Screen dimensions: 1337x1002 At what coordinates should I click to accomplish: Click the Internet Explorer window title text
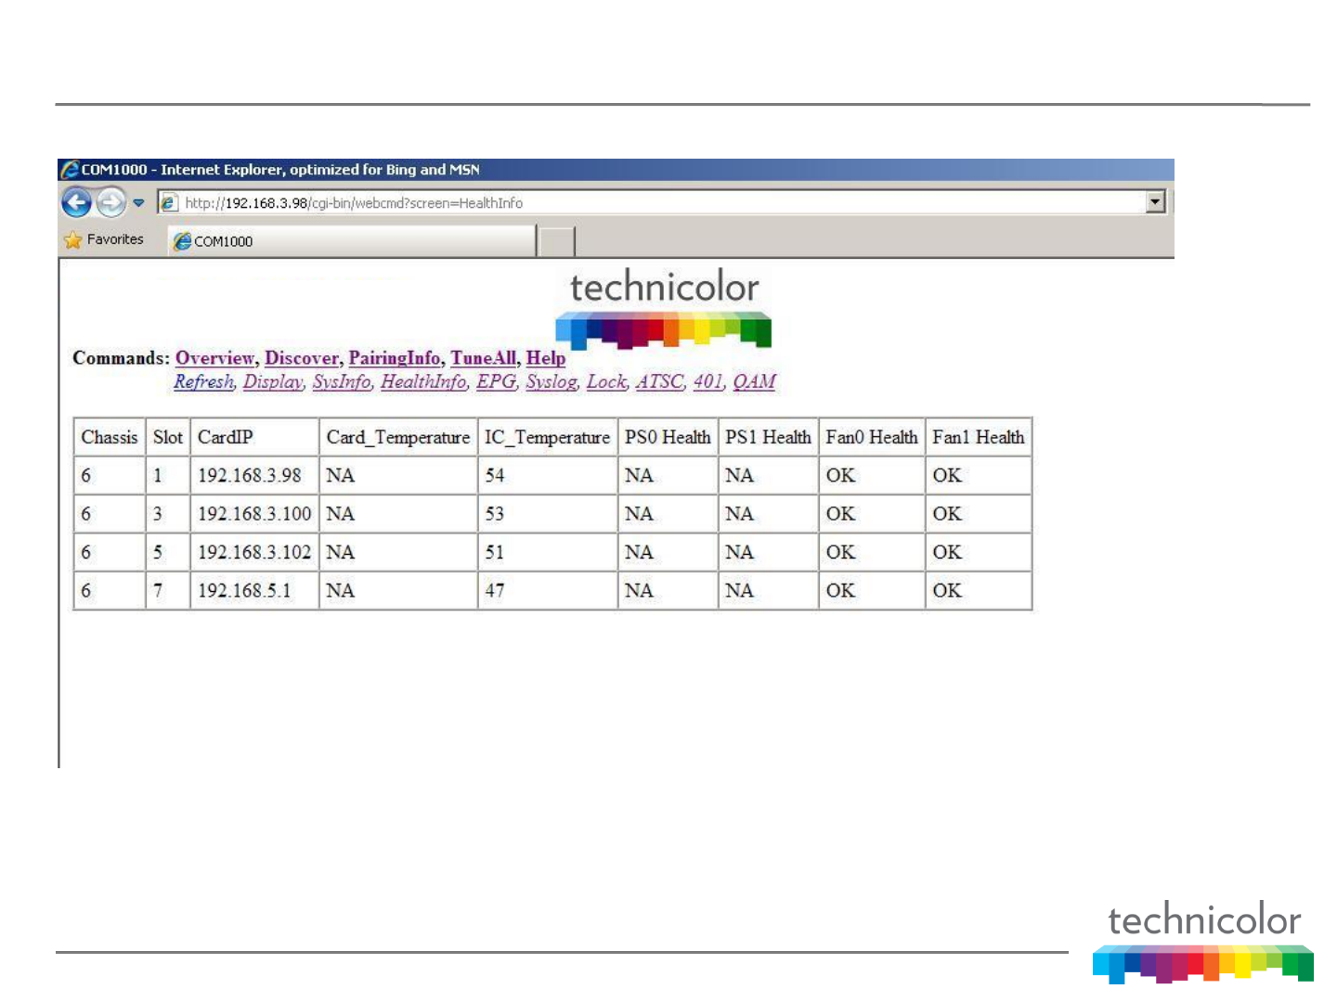tap(280, 170)
